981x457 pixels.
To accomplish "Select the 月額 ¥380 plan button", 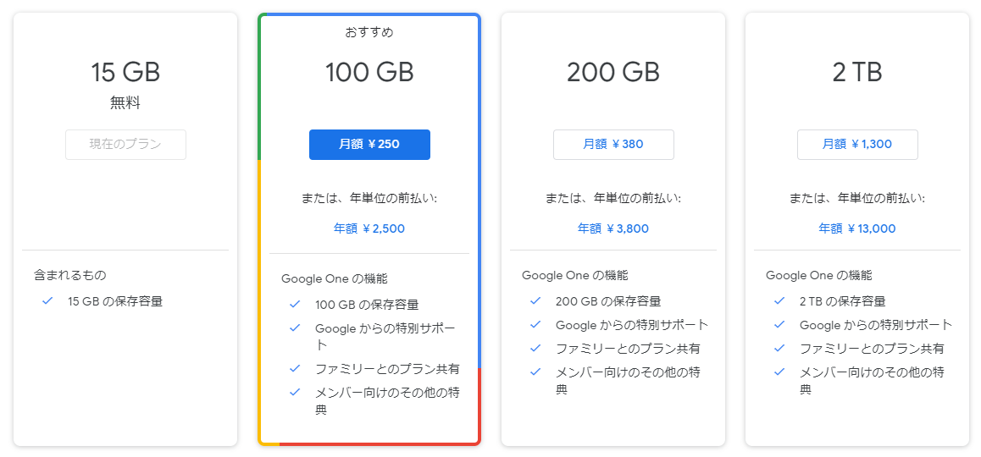I will click(x=613, y=145).
